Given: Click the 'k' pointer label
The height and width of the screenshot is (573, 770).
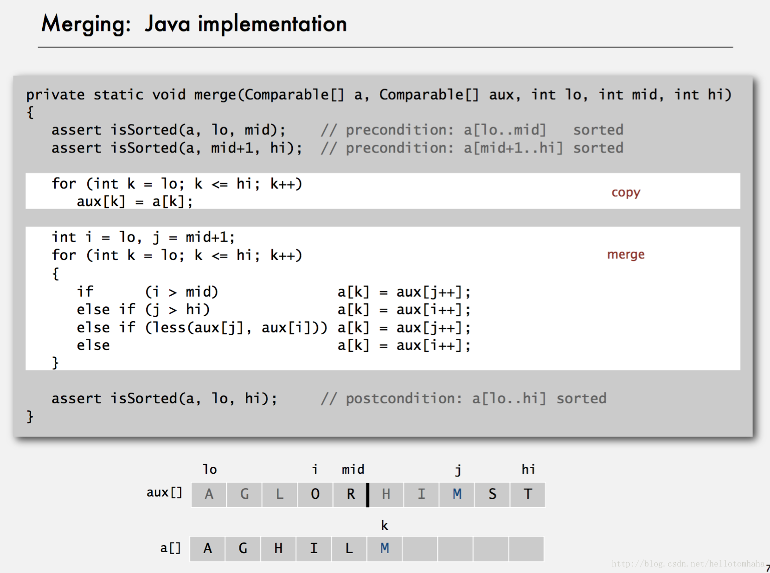Looking at the screenshot, I should point(385,525).
